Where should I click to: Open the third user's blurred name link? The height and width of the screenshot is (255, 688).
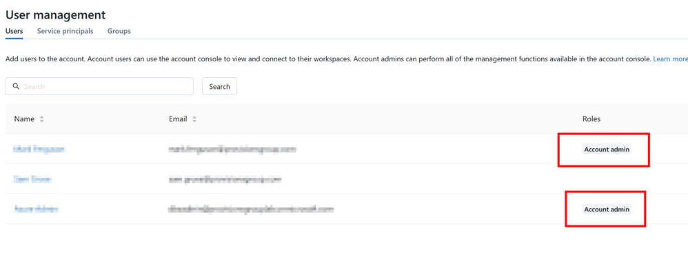36,210
